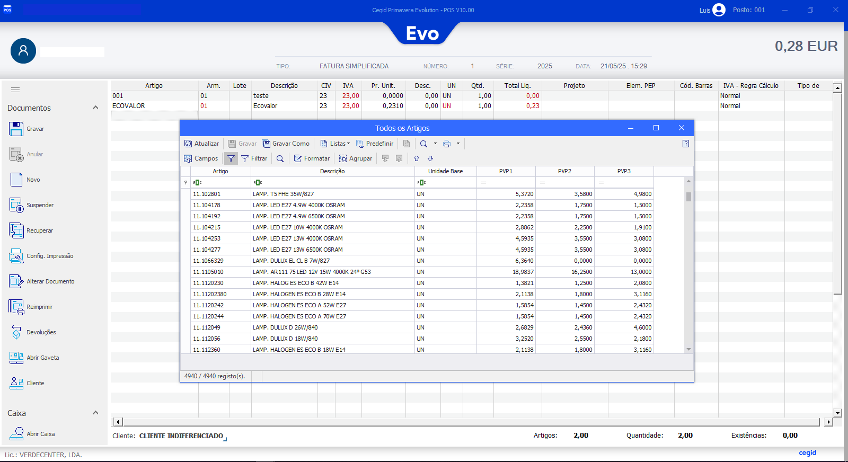Click the move up arrow icon in toolbar
848x462 pixels.
pyautogui.click(x=417, y=158)
